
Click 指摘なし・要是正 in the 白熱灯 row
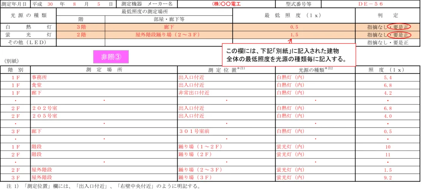pos(388,27)
